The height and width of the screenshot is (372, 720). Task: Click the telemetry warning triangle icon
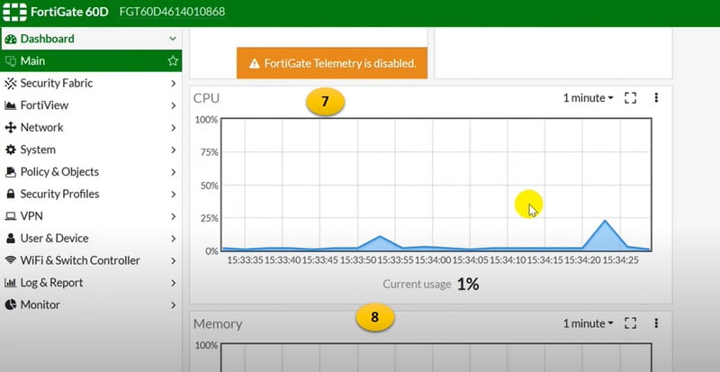255,63
